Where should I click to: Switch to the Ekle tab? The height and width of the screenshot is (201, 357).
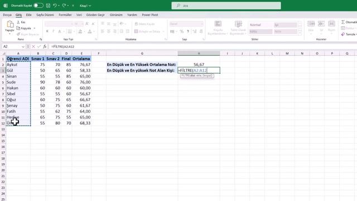pyautogui.click(x=28, y=15)
